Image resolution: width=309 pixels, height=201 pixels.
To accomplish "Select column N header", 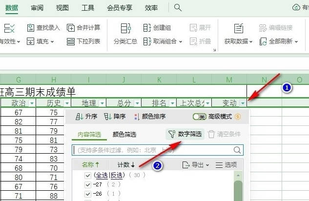I will pos(264,80).
